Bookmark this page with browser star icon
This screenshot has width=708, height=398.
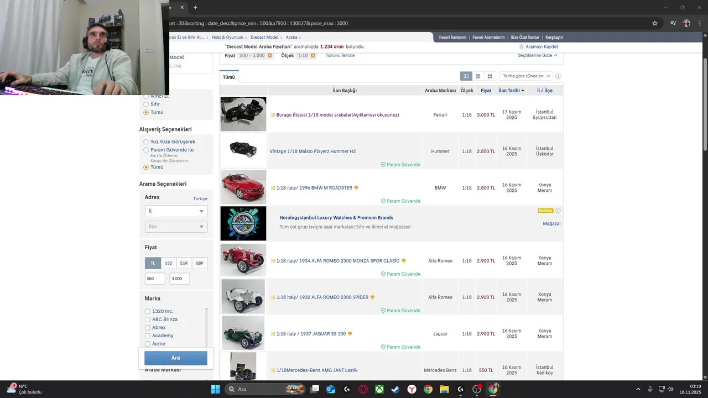pos(655,23)
